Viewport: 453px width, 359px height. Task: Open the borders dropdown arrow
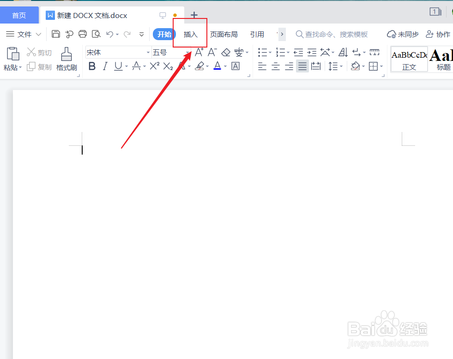(381, 66)
